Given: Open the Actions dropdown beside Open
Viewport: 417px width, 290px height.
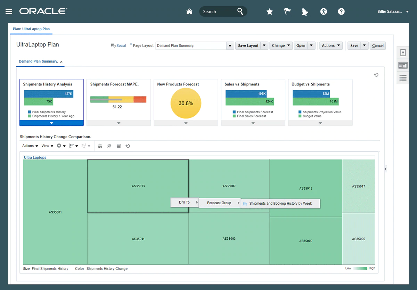Looking at the screenshot, I should pos(331,45).
